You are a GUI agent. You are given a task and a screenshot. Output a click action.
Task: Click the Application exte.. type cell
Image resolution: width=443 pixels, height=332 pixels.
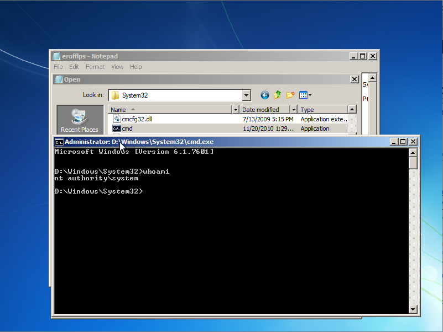point(324,119)
